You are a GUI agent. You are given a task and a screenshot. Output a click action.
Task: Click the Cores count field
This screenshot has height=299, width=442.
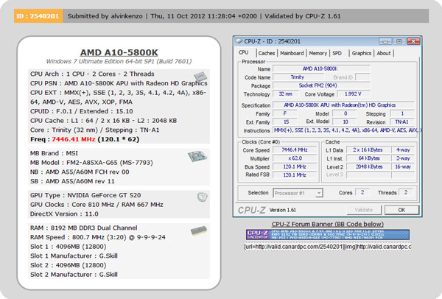(362, 192)
